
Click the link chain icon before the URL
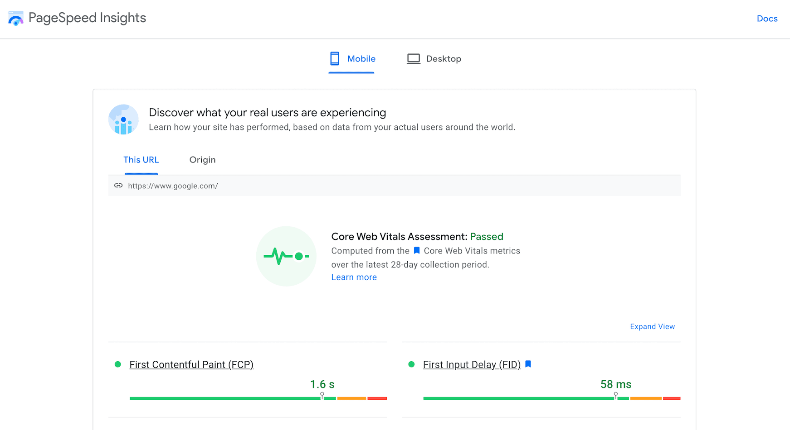pyautogui.click(x=118, y=186)
